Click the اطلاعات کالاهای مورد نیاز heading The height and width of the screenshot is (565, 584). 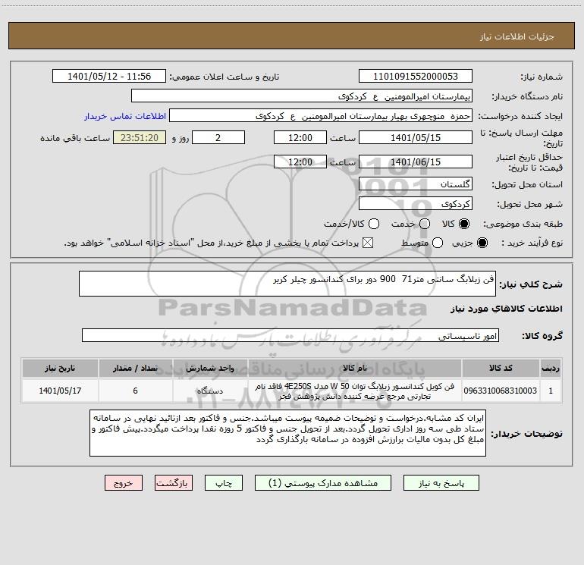[507, 309]
